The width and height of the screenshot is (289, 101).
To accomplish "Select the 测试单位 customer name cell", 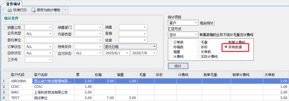I will (x=53, y=98).
